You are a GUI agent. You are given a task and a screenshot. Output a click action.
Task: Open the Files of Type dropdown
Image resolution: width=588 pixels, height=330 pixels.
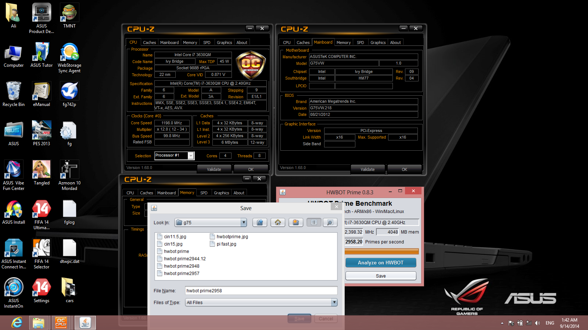334,302
